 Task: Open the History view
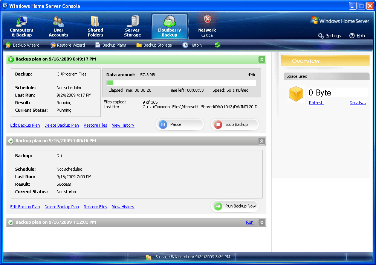pos(193,45)
